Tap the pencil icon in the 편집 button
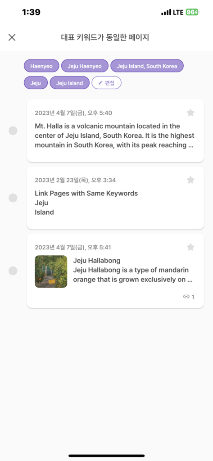Screen dimensions: 213x461 tap(100, 83)
